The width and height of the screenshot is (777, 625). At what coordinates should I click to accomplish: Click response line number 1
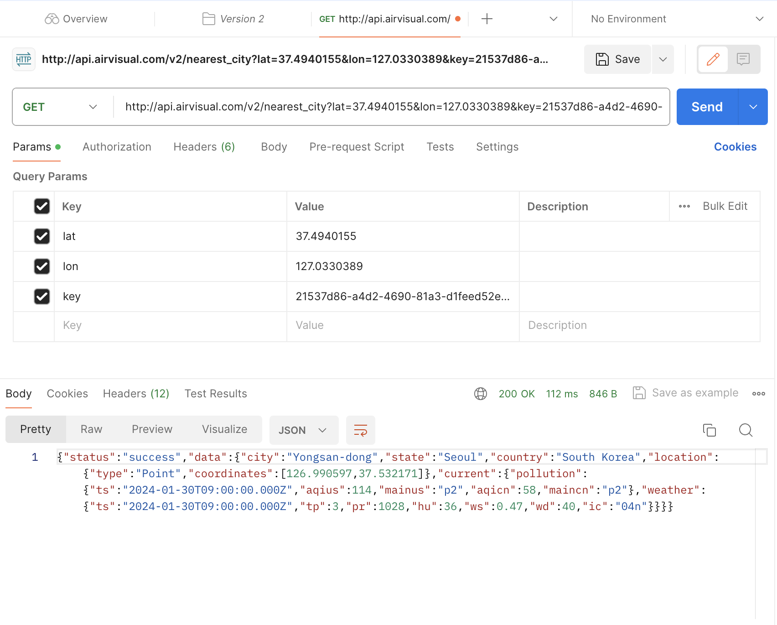tap(35, 457)
